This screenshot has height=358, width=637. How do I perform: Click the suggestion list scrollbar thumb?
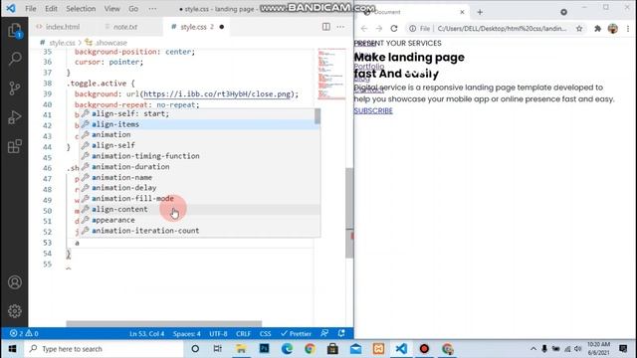(x=318, y=116)
